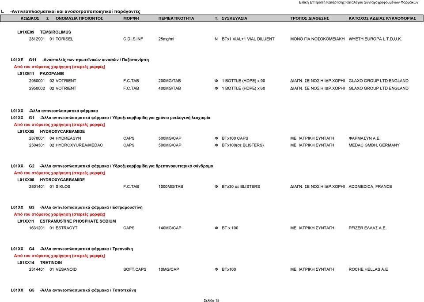The image size is (424, 302).
Task: Click the L01XX G3 Εστραμουστίνη group heading
Action: (76, 207)
